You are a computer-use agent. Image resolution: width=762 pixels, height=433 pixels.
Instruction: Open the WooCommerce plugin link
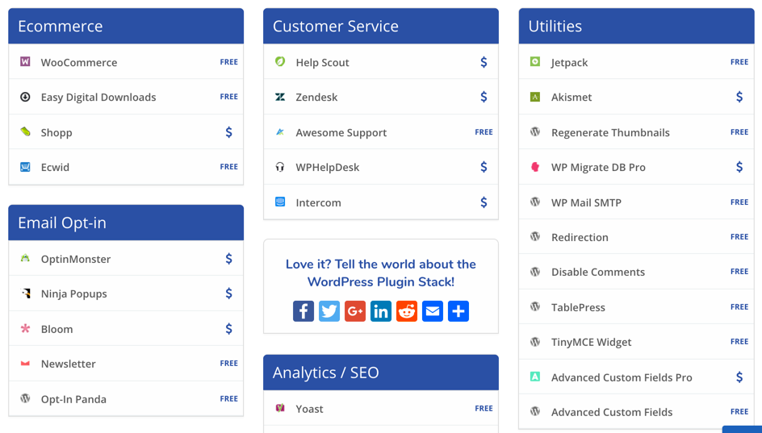tap(79, 62)
